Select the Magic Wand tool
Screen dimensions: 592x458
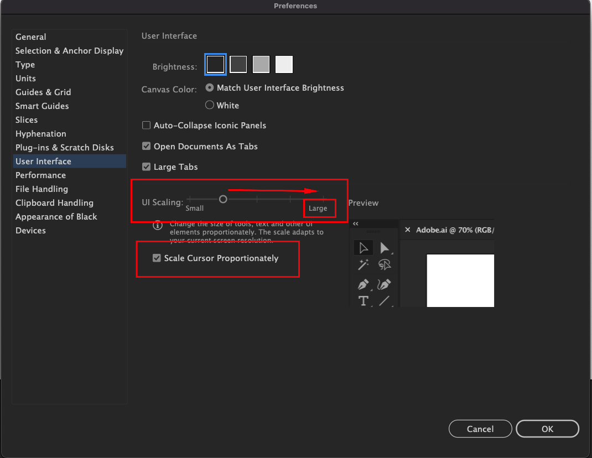tap(363, 266)
